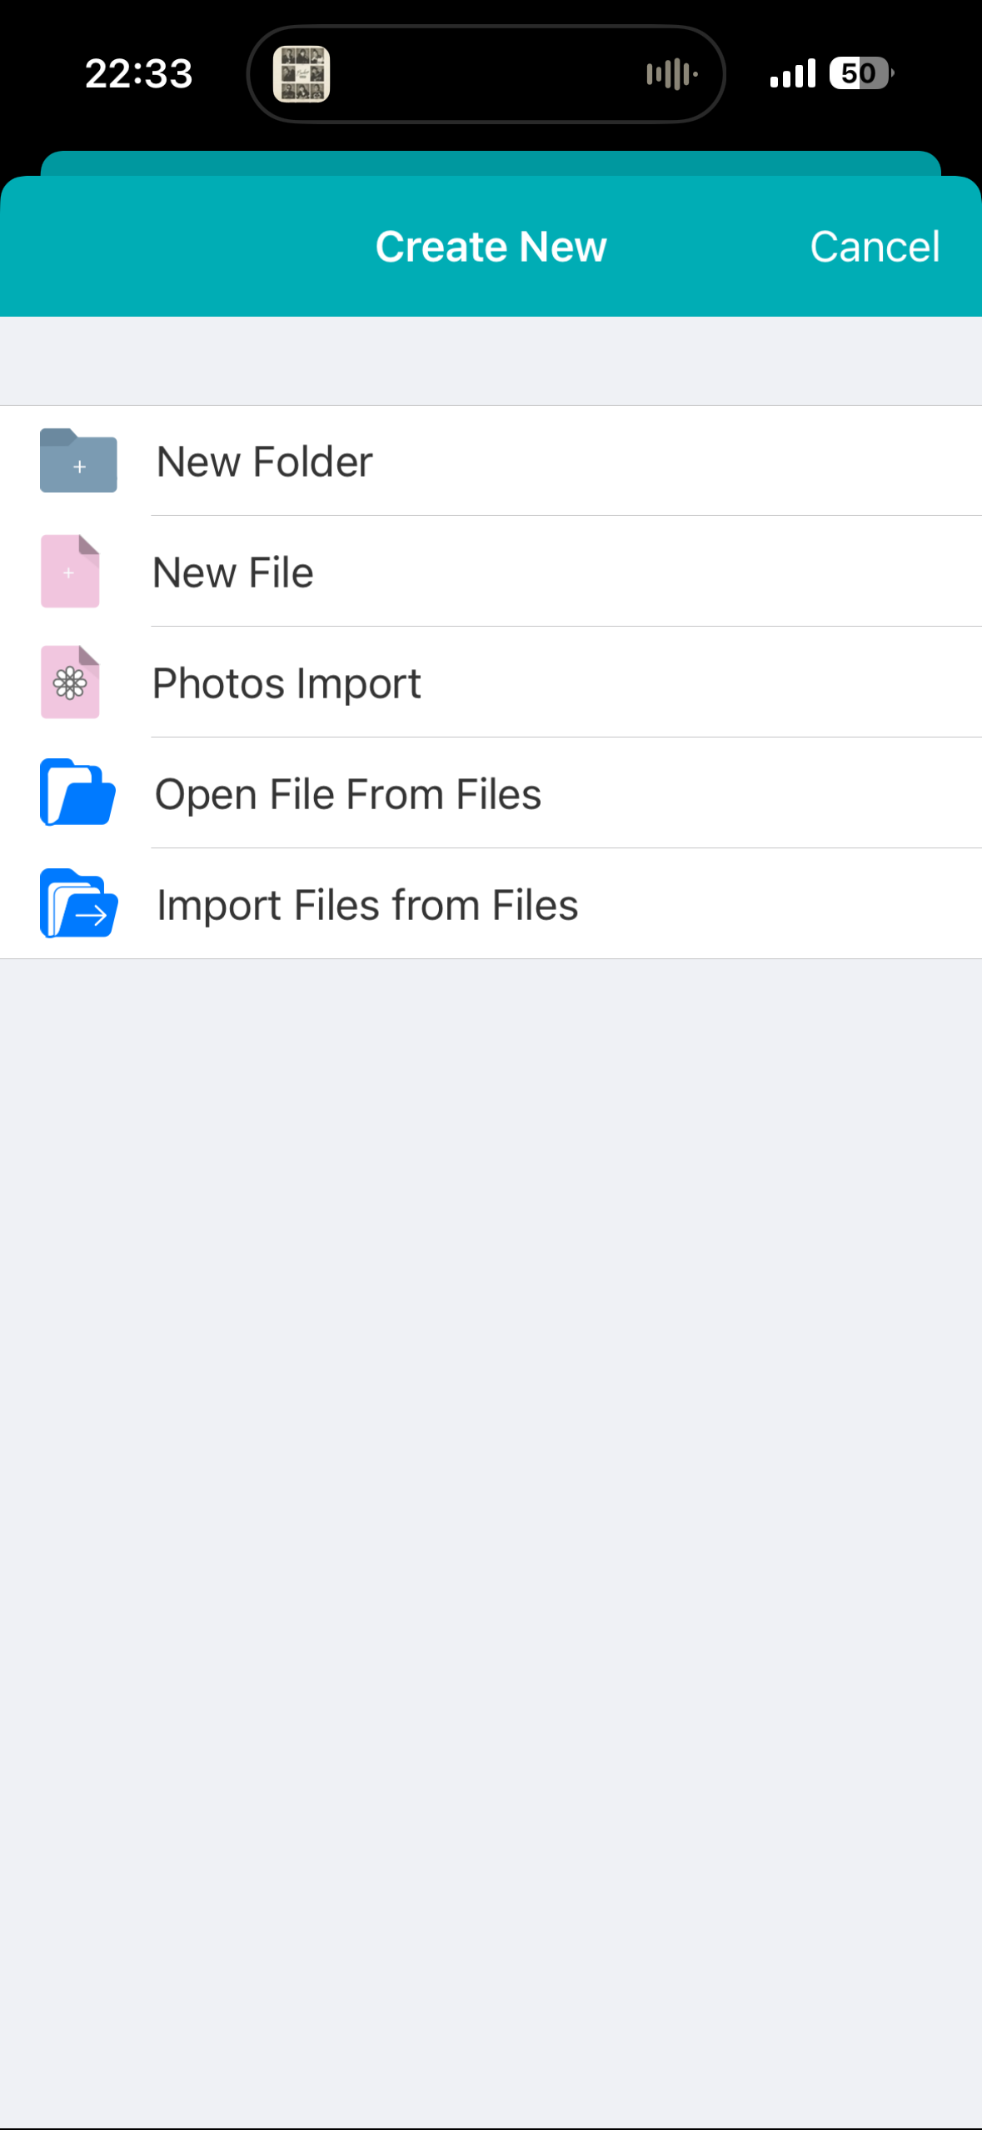Tap the 22:33 clock in status bar
The height and width of the screenshot is (2130, 982).
click(139, 74)
